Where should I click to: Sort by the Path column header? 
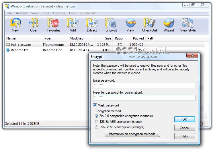tap(175, 38)
